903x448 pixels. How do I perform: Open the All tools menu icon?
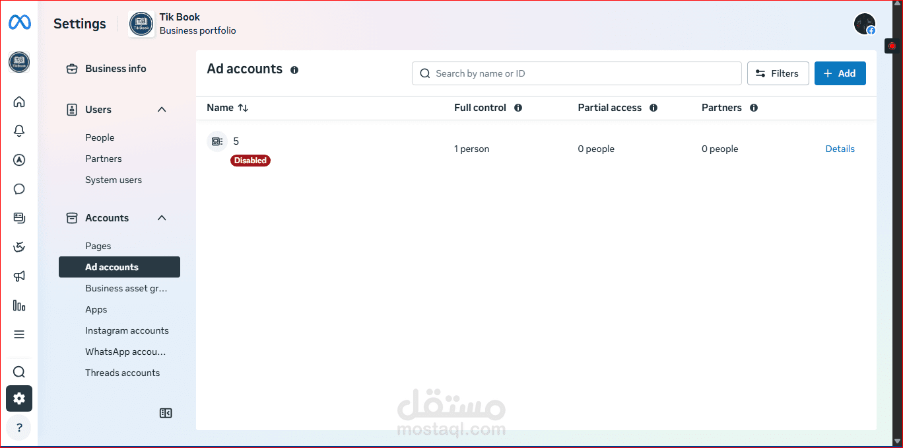click(x=19, y=334)
